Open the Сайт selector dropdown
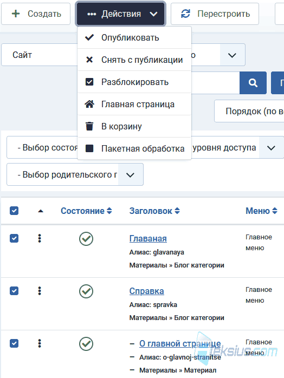The image size is (284, 378). 40,55
